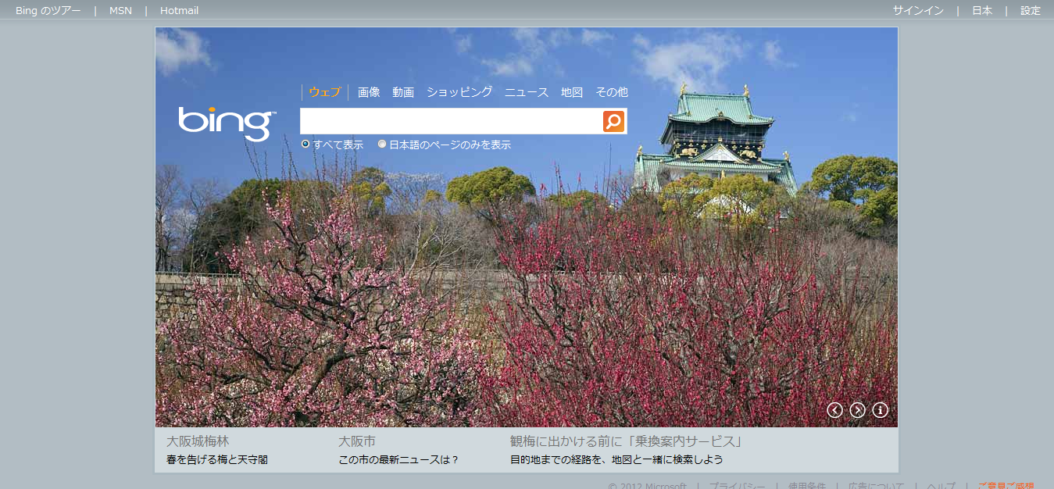The image size is (1054, 489).
Task: Show the previous homepage image
Action: [x=834, y=410]
